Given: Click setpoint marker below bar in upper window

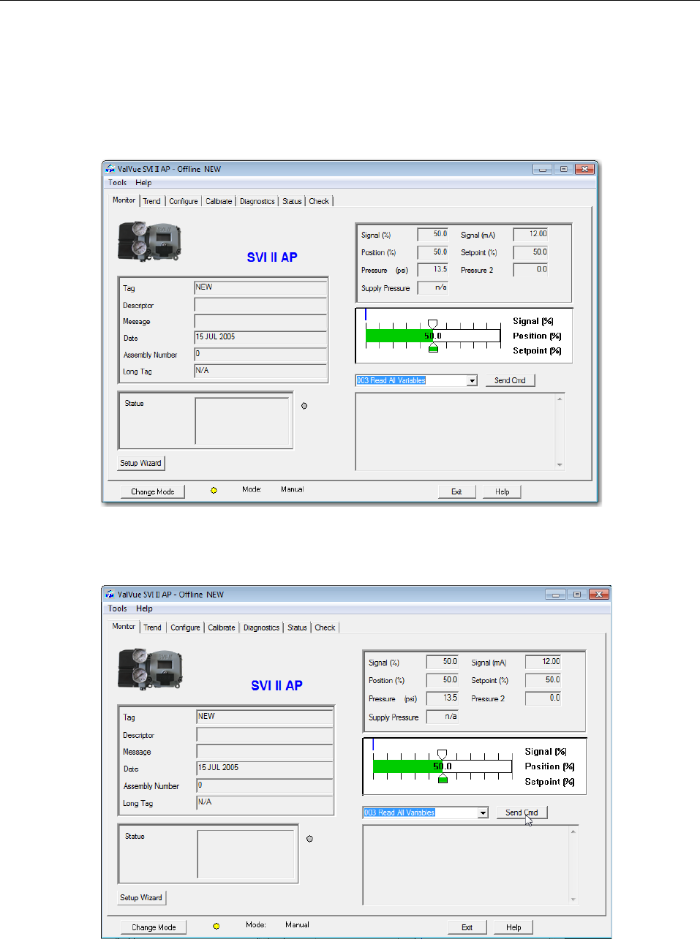Looking at the screenshot, I should (x=433, y=348).
